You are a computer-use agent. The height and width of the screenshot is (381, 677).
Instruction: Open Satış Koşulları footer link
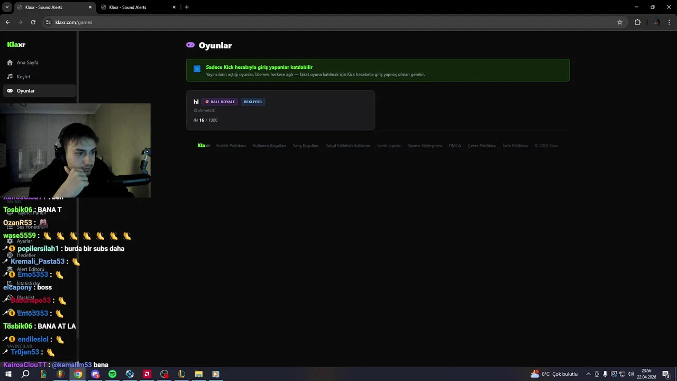pyautogui.click(x=306, y=146)
